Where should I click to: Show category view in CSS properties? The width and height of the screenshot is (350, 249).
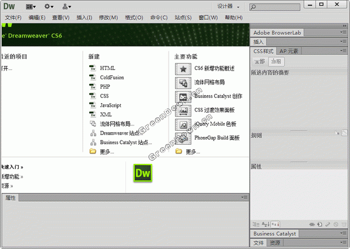pos(256,225)
